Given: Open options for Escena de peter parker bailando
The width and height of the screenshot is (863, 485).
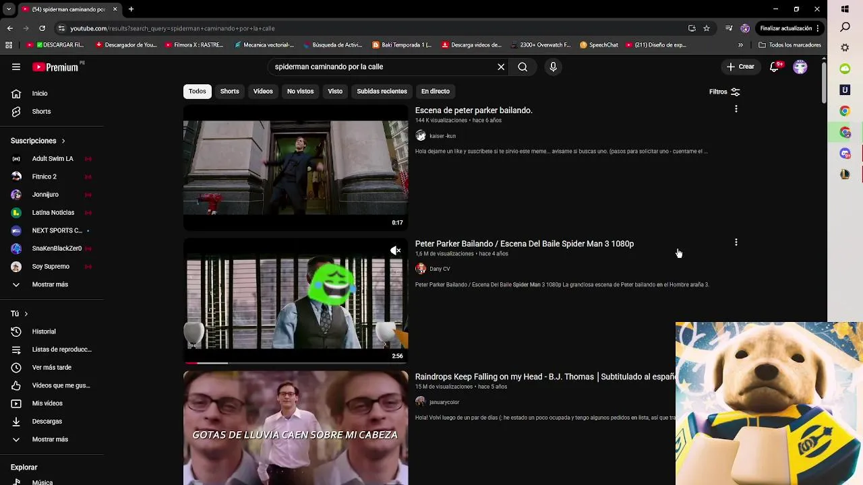Looking at the screenshot, I should 736,109.
